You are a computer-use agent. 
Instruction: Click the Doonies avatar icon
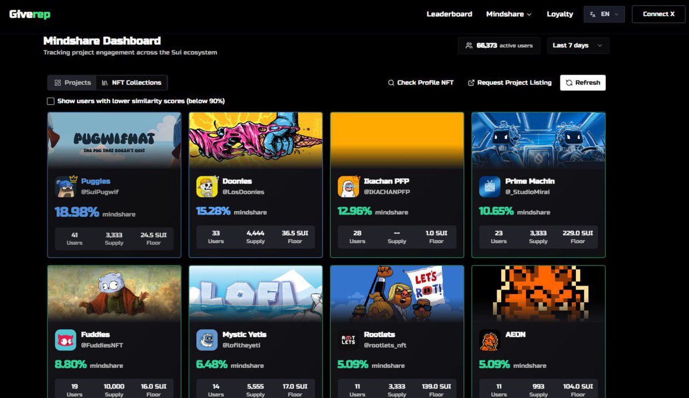click(x=207, y=186)
